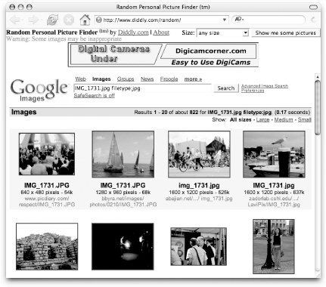Click the Google Images logo
The image size is (326, 287).
pos(39,90)
